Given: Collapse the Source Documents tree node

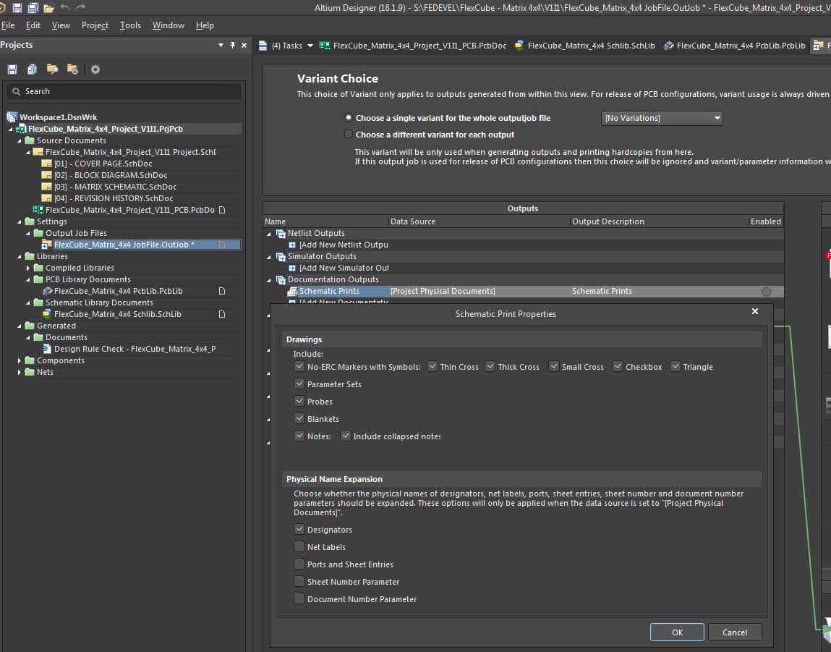Looking at the screenshot, I should tap(20, 140).
